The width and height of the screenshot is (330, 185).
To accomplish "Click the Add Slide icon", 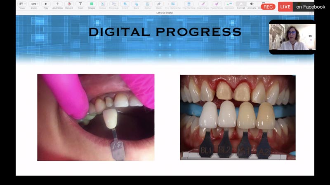I will 57,4.
